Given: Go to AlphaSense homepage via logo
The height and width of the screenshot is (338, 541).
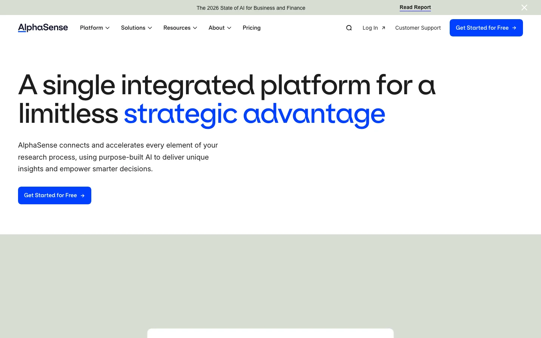Looking at the screenshot, I should point(43,28).
